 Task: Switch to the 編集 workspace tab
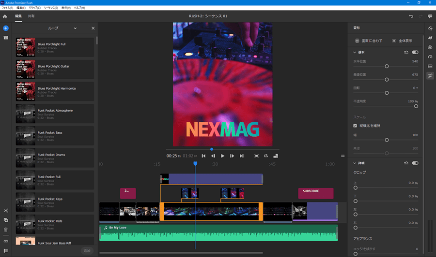click(x=18, y=16)
